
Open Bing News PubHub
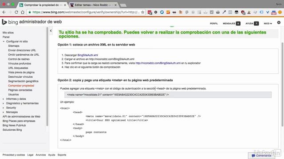tap(14, 125)
